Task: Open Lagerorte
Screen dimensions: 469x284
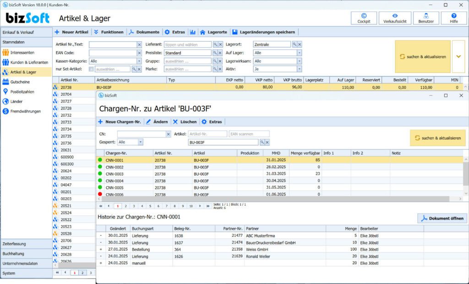Action: 214,32
